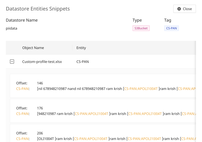202x142 pixels.
Task: Click the piidata datastore name
Action: [12, 28]
